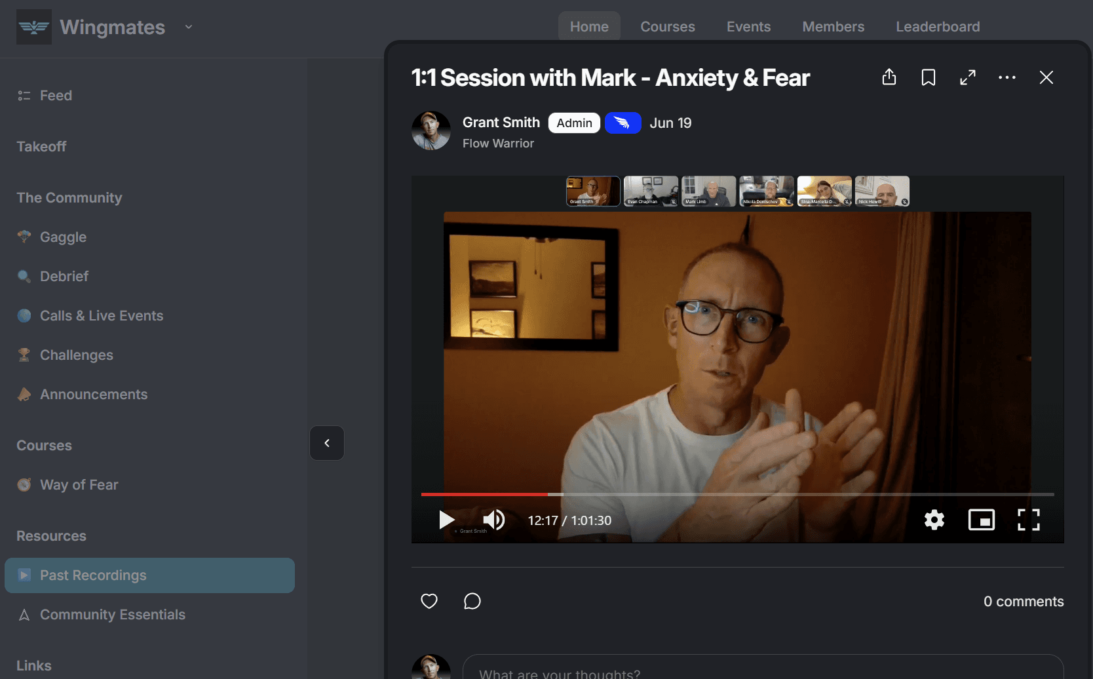Share this post via the share icon
This screenshot has width=1093, height=679.
(889, 77)
